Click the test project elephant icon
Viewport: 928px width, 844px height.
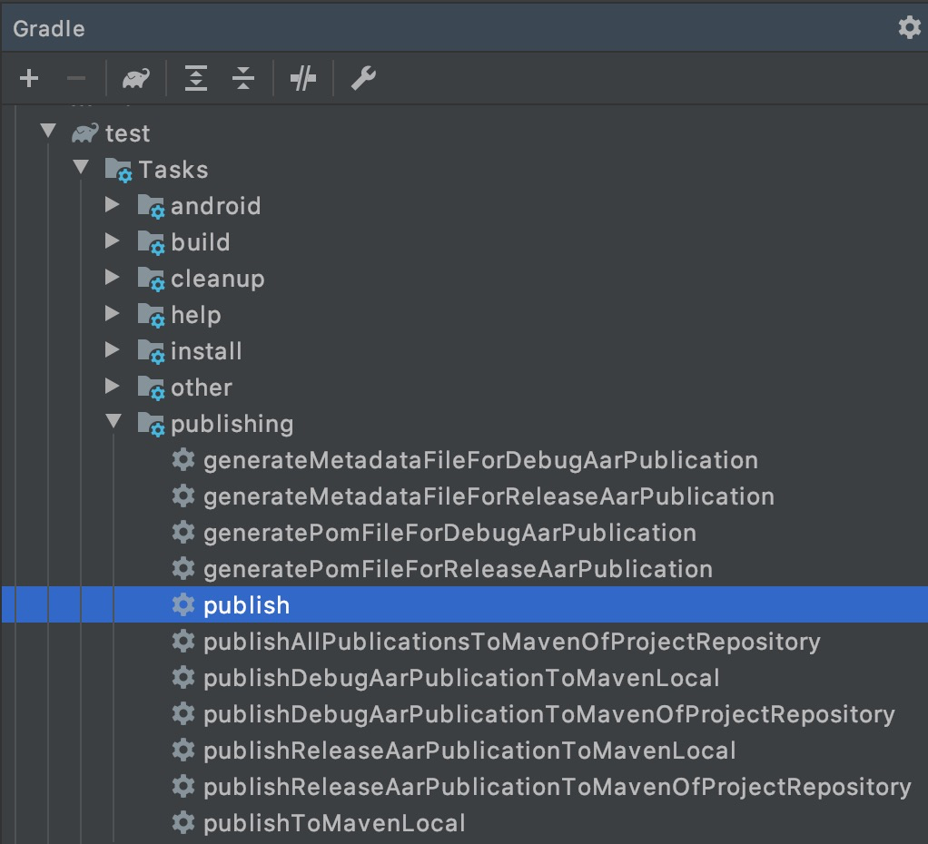(84, 133)
